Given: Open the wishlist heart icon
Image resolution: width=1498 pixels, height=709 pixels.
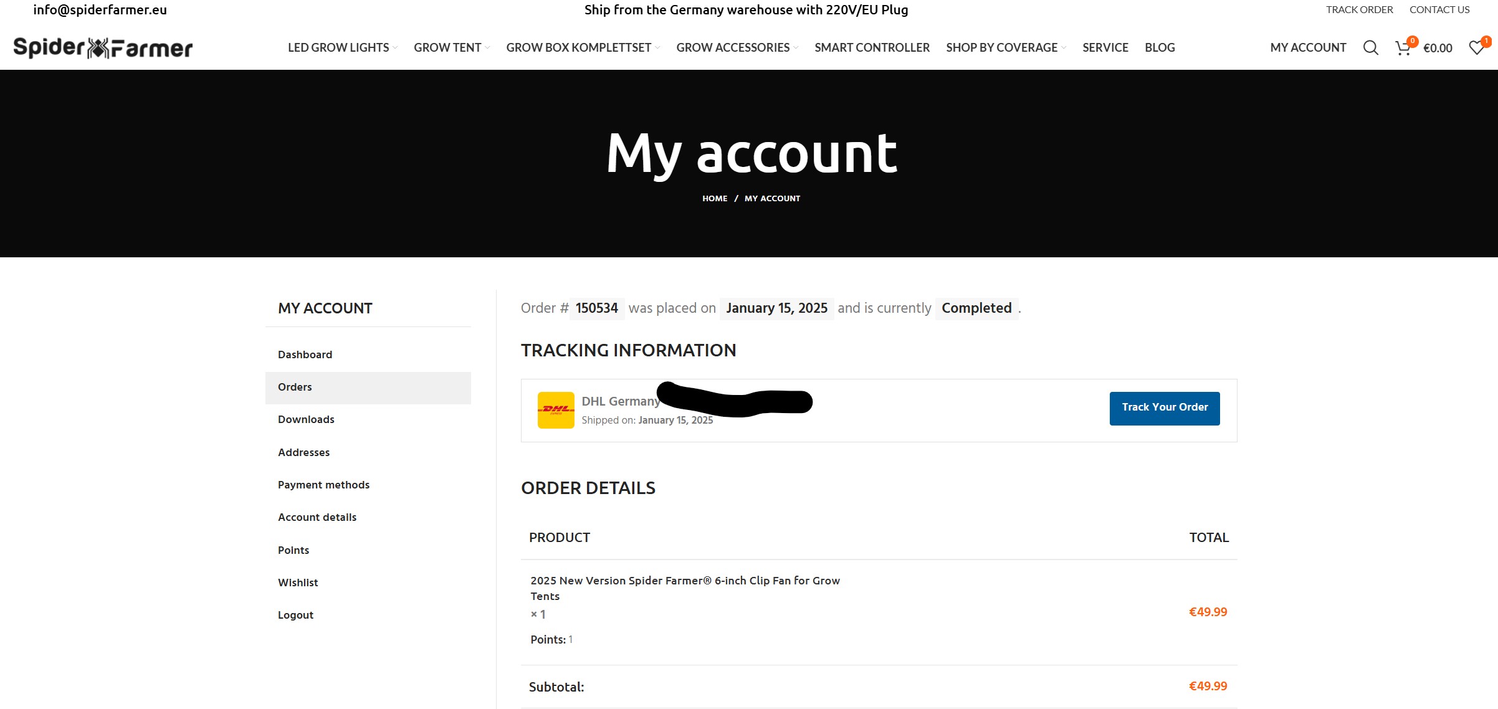Looking at the screenshot, I should coord(1476,48).
